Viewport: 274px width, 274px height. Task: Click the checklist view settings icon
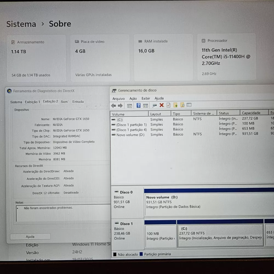189,105
